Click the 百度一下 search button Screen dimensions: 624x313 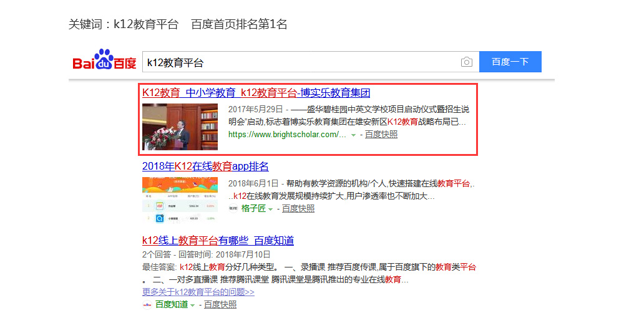(x=510, y=62)
